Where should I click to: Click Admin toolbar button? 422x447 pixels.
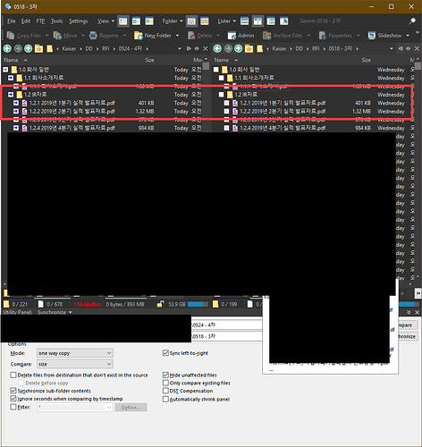point(241,36)
